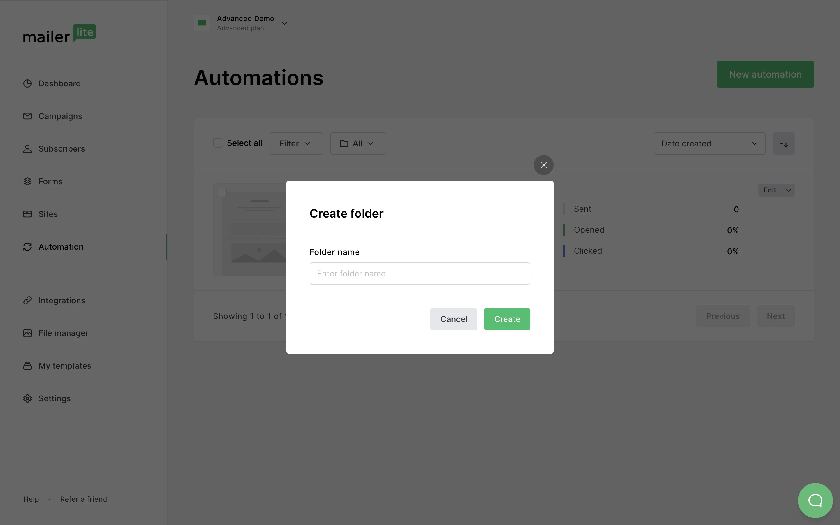Open the Help link
Screen dimensions: 840x525
click(x=31, y=499)
